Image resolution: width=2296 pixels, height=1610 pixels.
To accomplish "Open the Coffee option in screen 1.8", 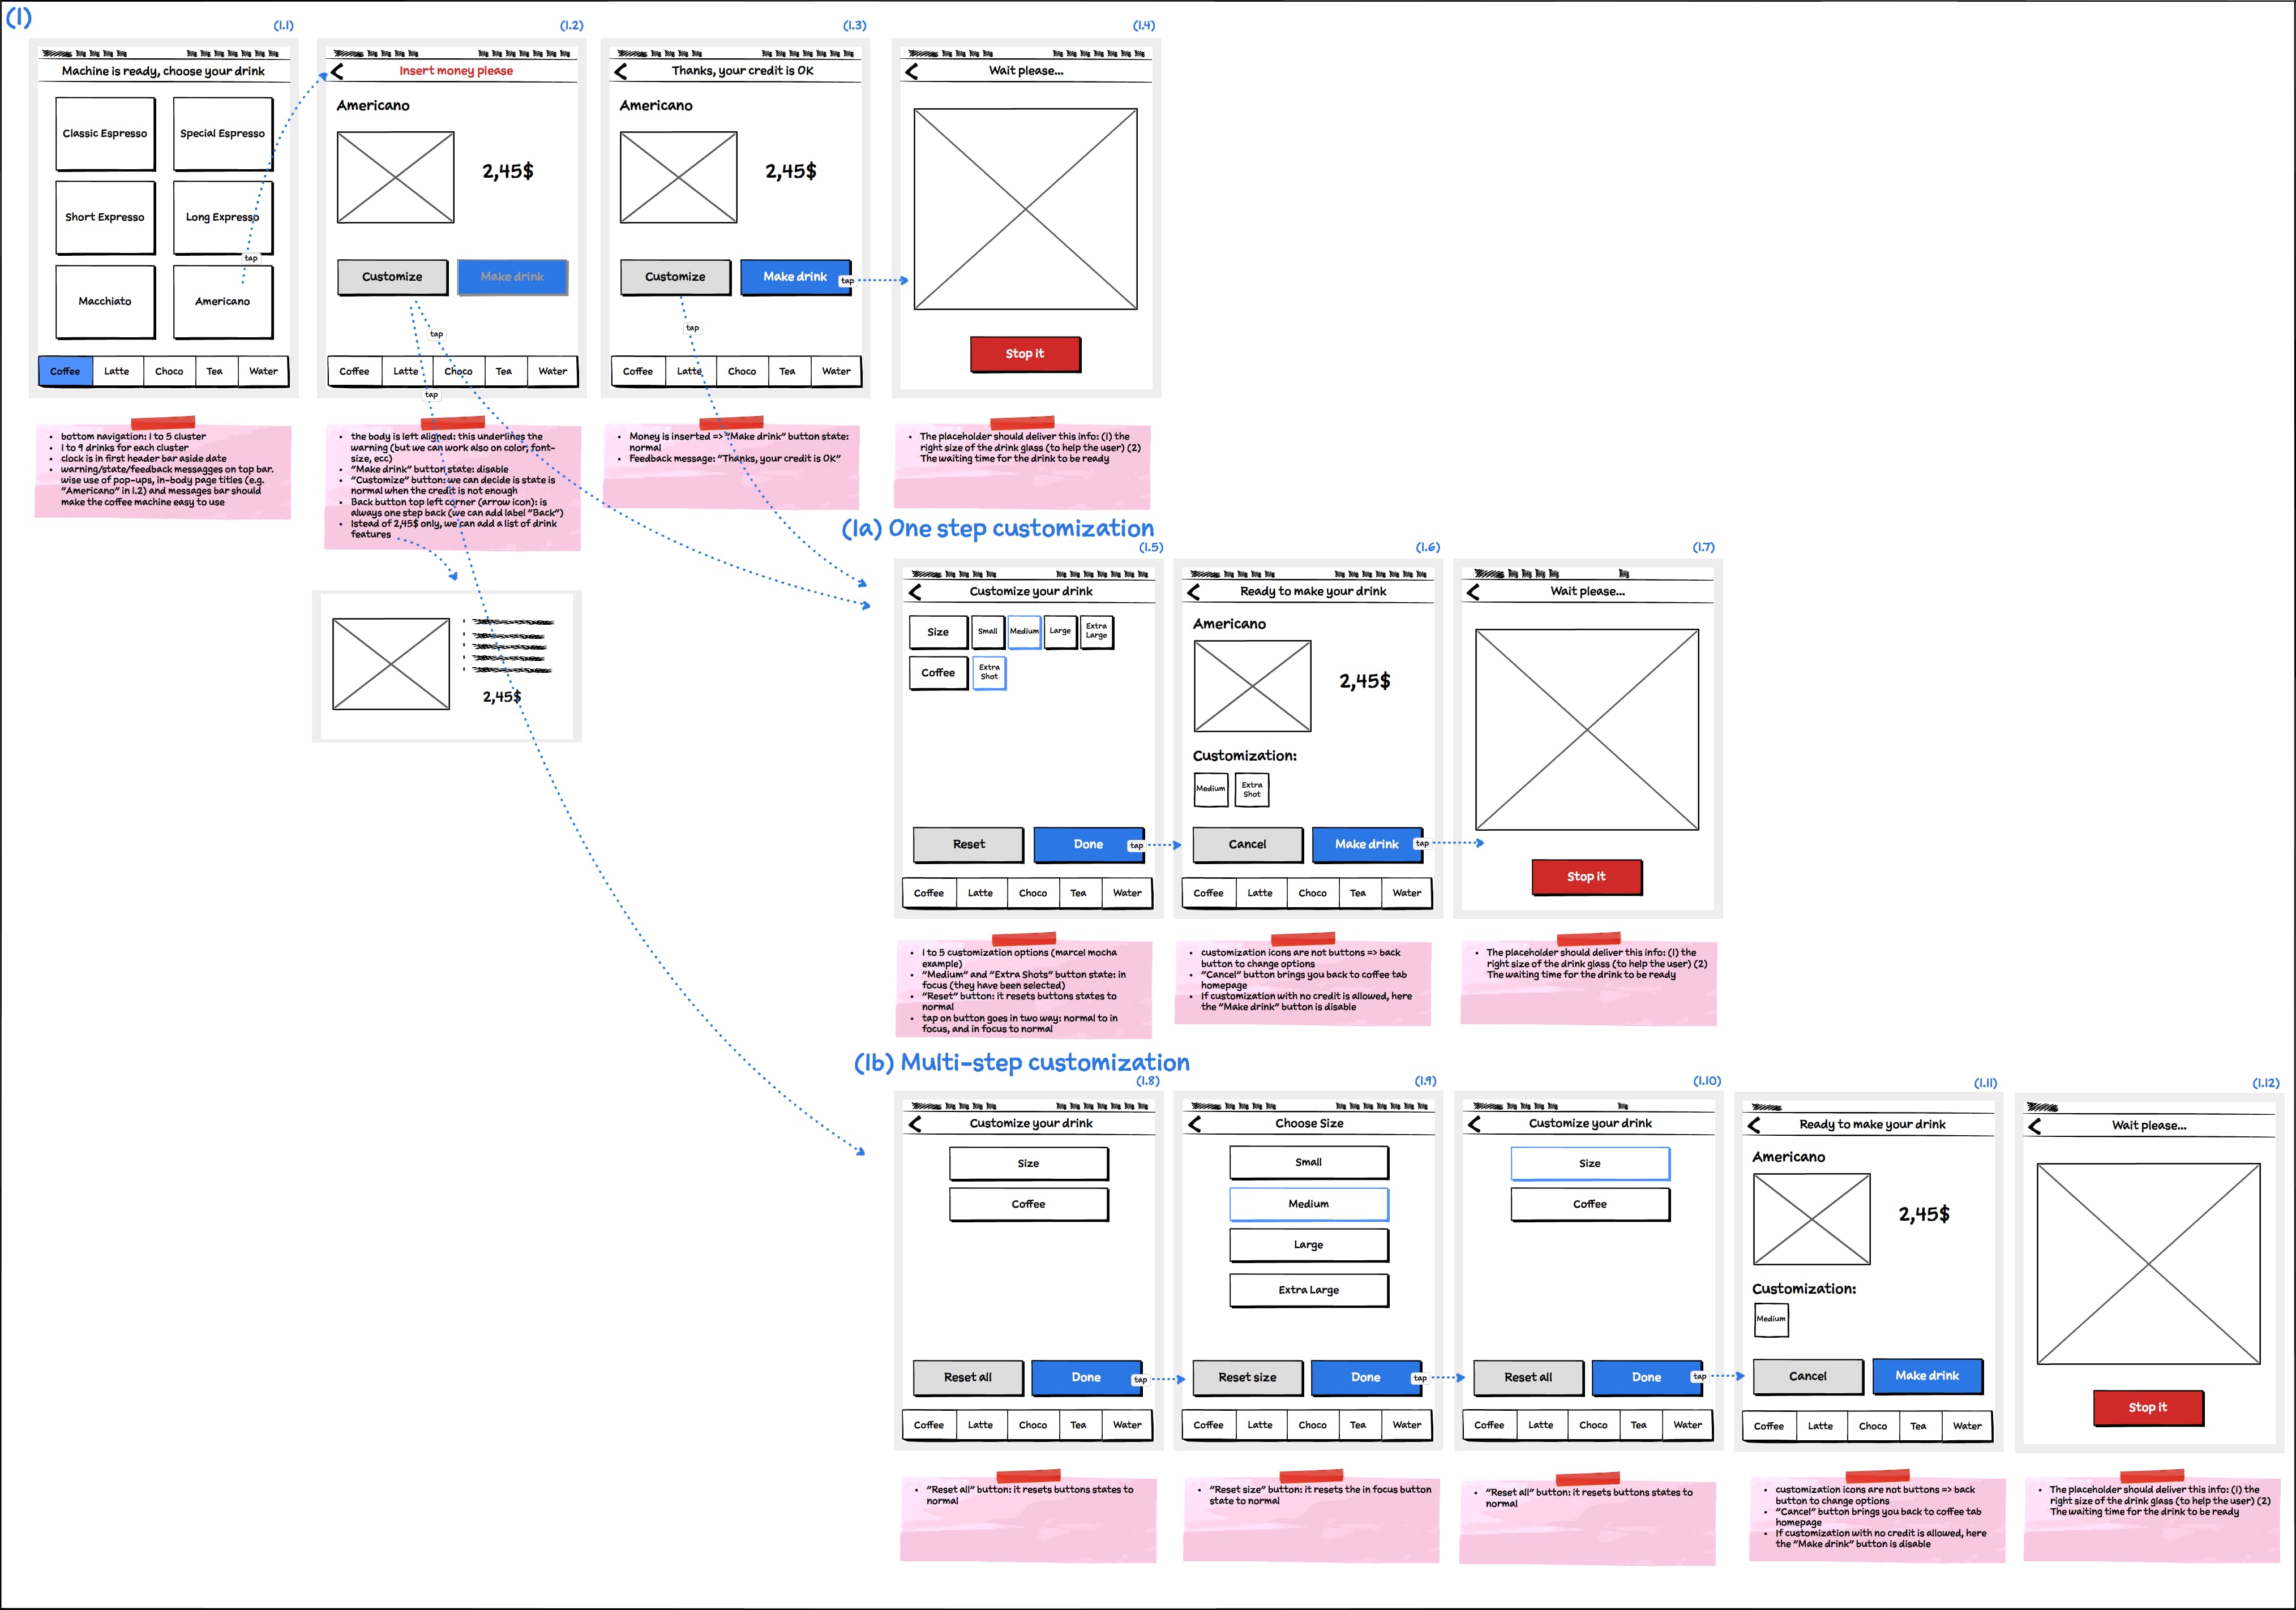I will point(1029,1205).
